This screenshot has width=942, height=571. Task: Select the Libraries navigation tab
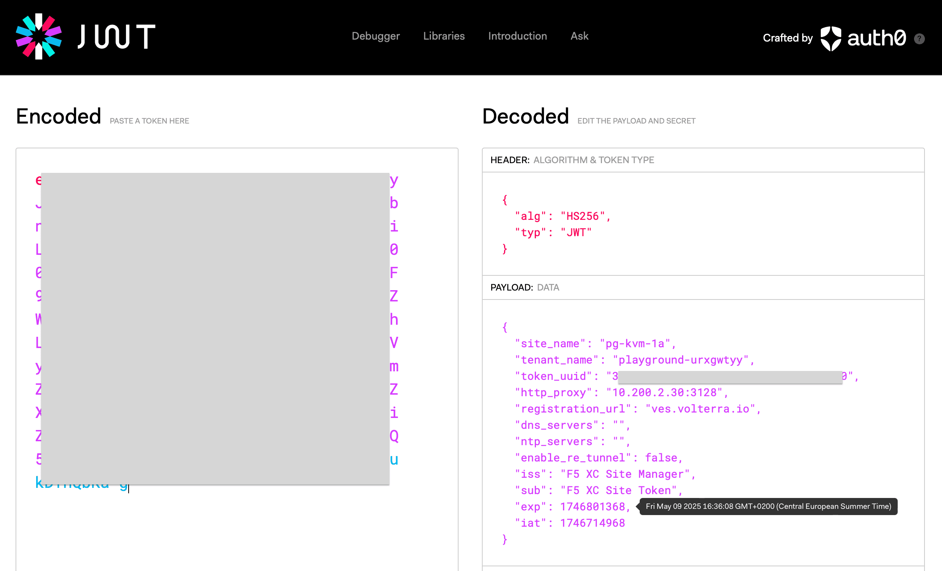coord(443,36)
